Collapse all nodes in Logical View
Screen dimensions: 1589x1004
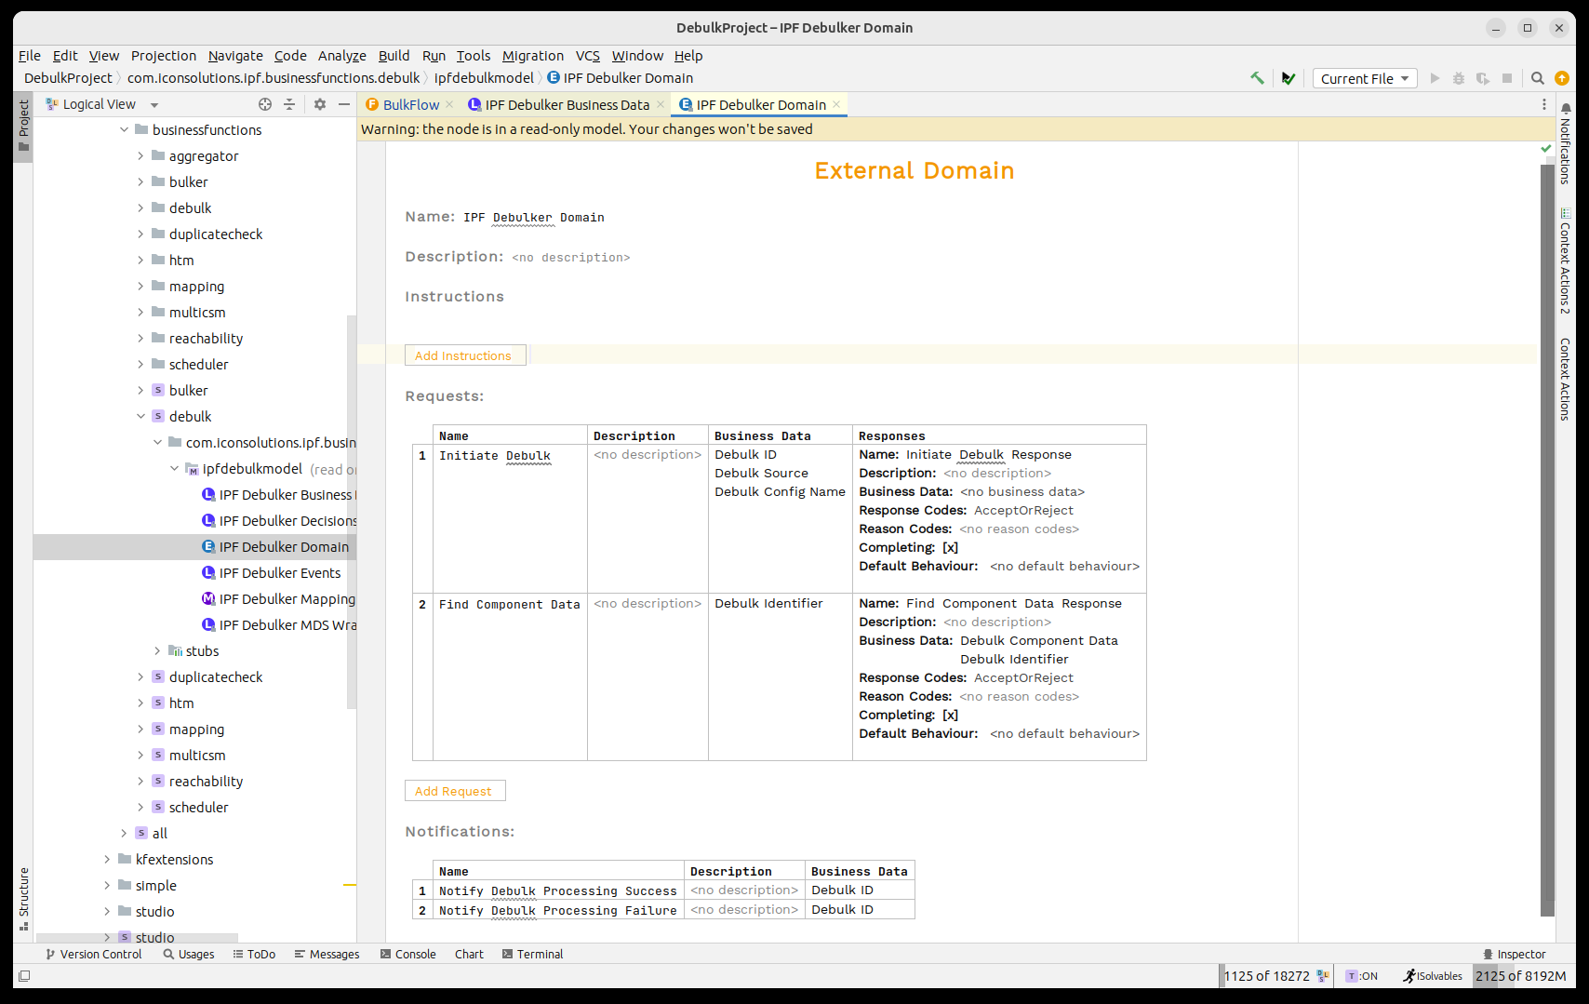pos(289,104)
